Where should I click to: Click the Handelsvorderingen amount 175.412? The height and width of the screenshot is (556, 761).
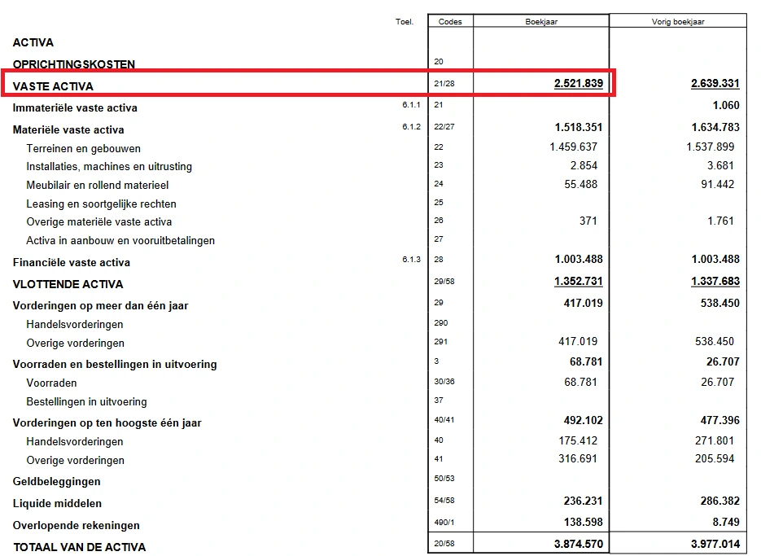point(579,440)
